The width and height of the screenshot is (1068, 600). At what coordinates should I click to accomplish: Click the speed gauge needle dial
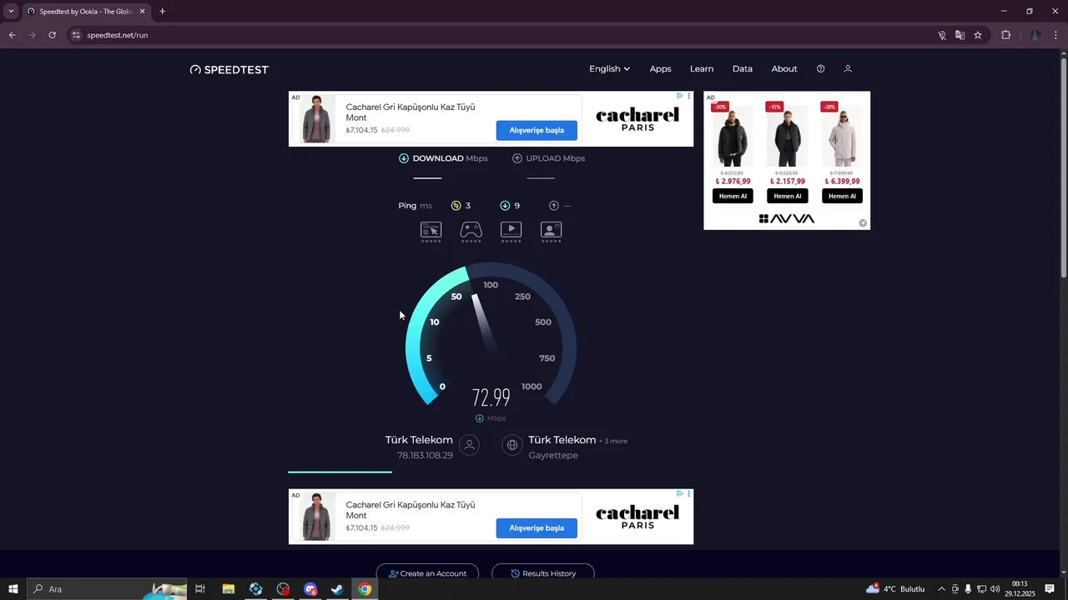tap(491, 333)
